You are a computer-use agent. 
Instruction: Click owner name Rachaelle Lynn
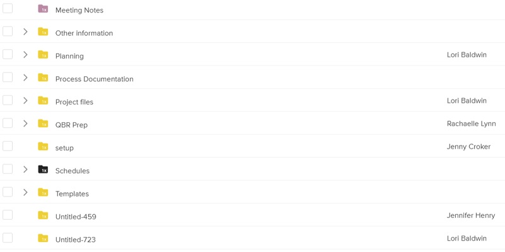(471, 123)
